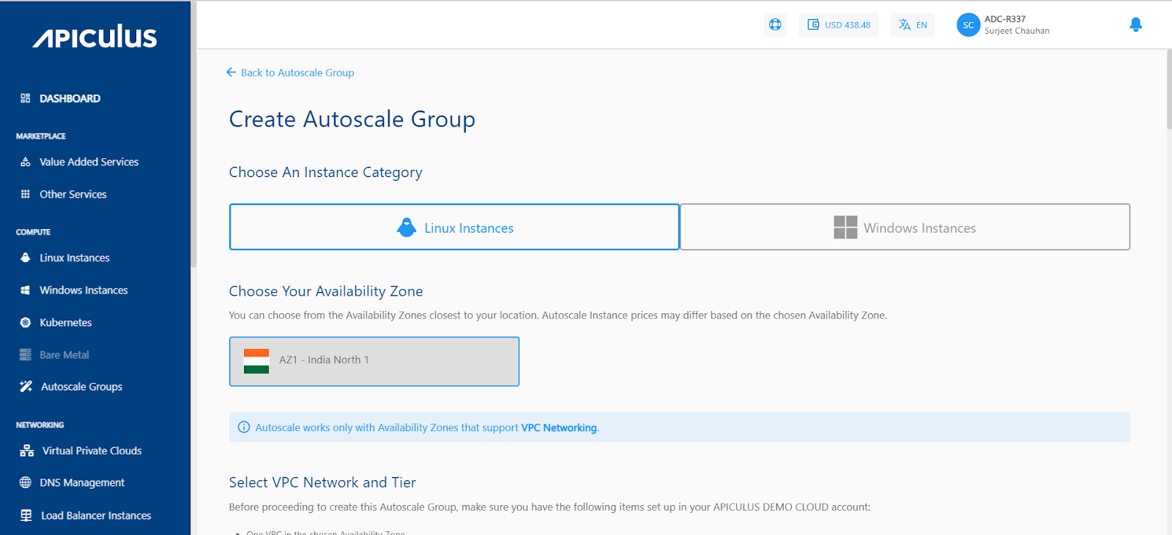The height and width of the screenshot is (535, 1172).
Task: Select the Linux Instances category
Action: (454, 227)
